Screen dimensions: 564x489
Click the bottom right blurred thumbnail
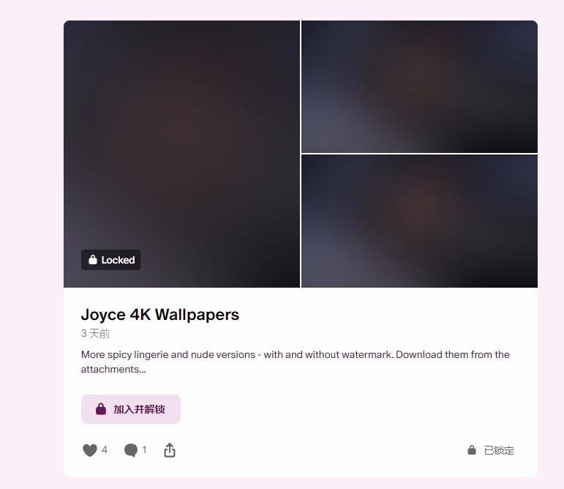(x=419, y=221)
